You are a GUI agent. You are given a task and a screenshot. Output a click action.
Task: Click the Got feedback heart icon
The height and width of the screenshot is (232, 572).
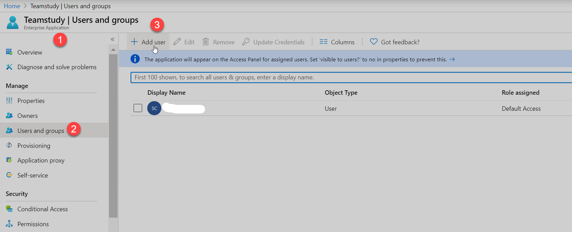pos(374,42)
